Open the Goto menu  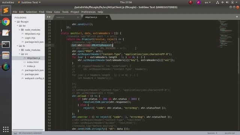tap(57, 12)
